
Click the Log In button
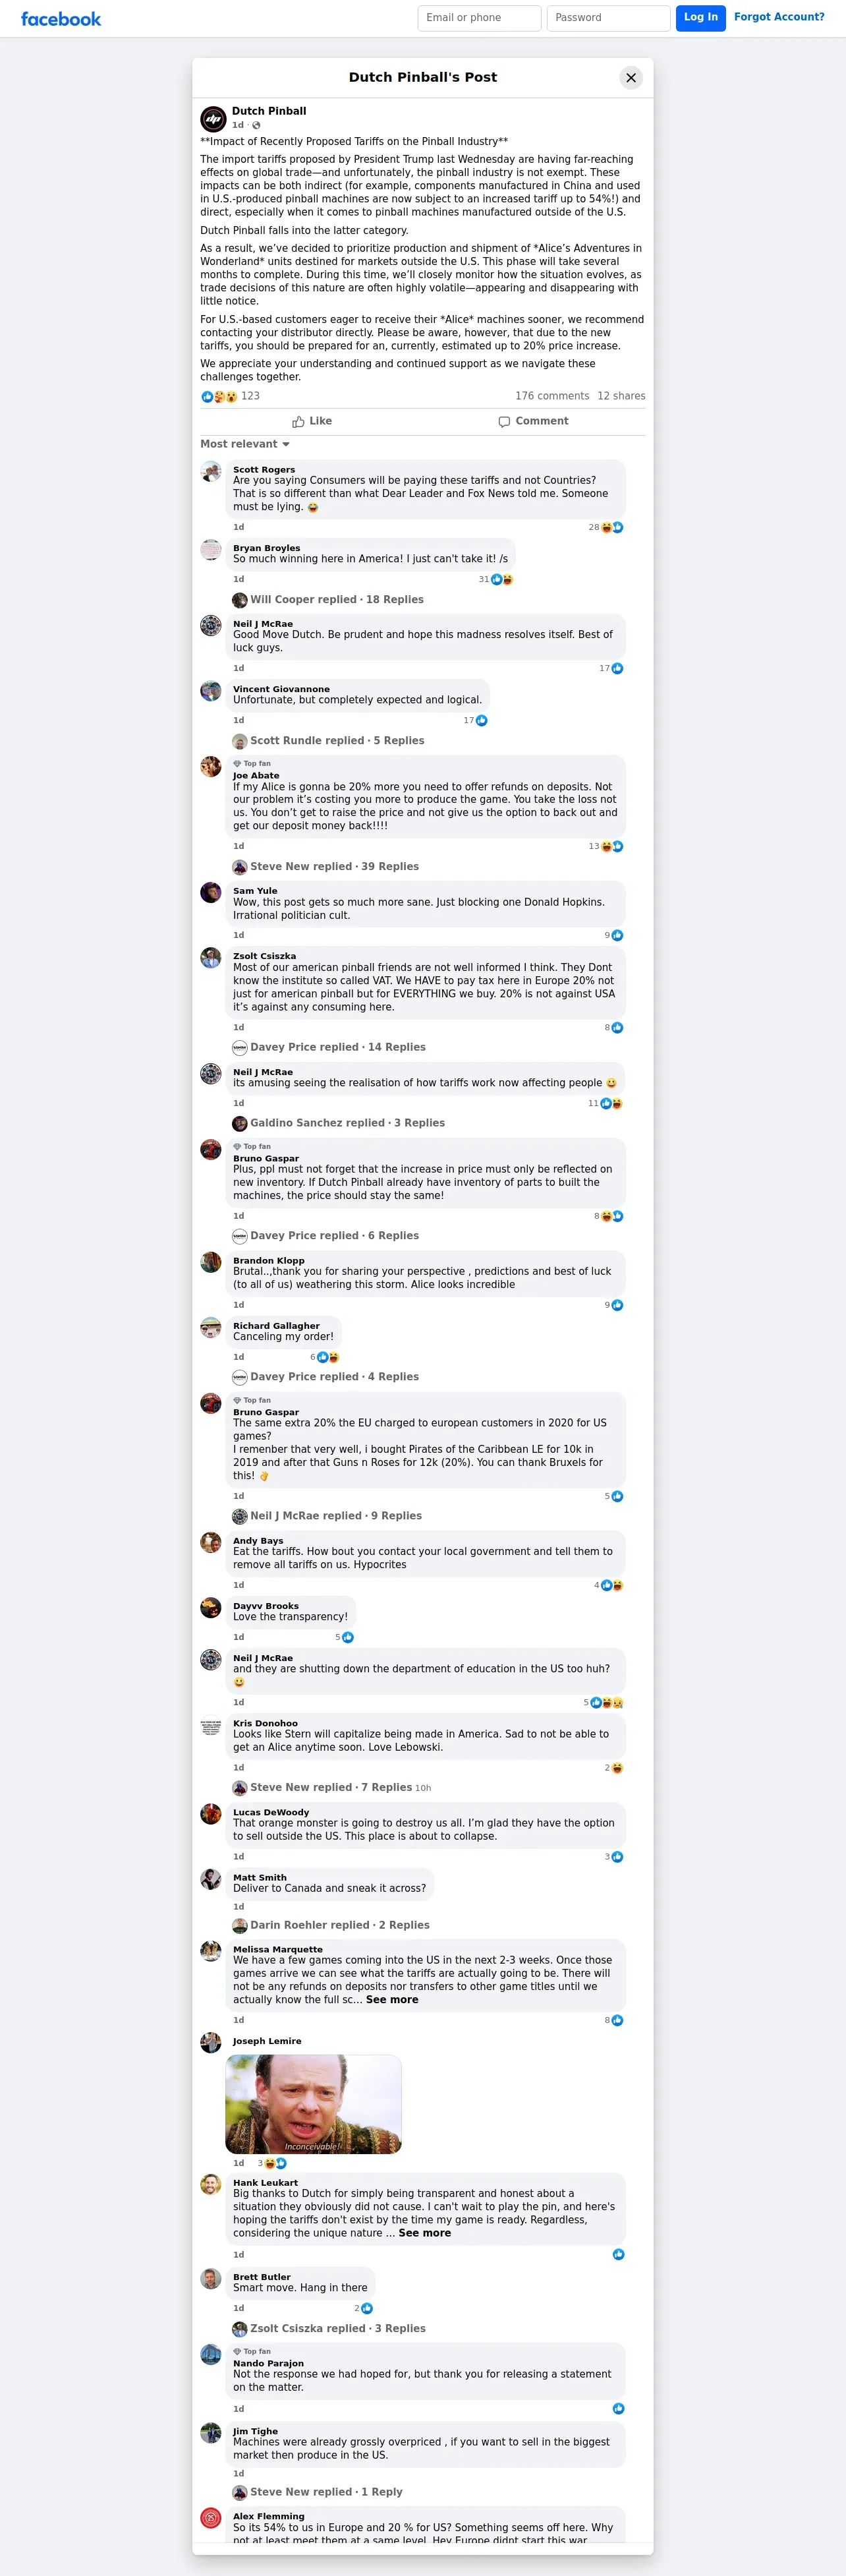[x=700, y=18]
